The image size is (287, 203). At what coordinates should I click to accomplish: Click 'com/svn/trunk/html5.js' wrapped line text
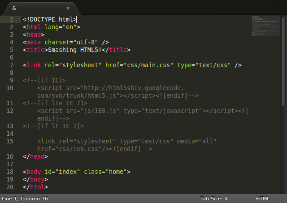(x=77, y=95)
